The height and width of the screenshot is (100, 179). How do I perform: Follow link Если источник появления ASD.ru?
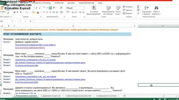pos(30,48)
